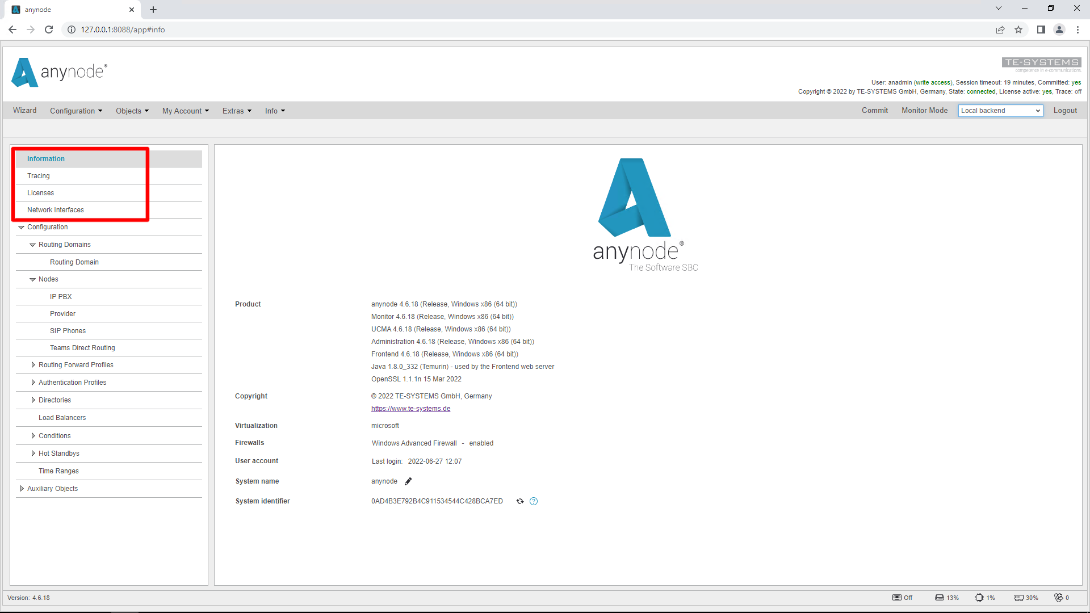Image resolution: width=1090 pixels, height=613 pixels.
Task: Open the browser side panel icon
Action: 1041,30
